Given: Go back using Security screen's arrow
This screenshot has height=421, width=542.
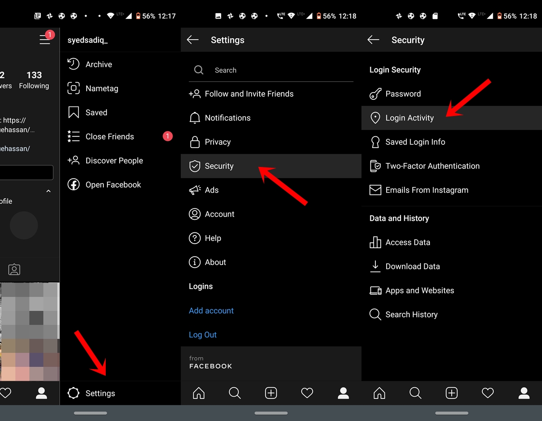Looking at the screenshot, I should click(373, 40).
